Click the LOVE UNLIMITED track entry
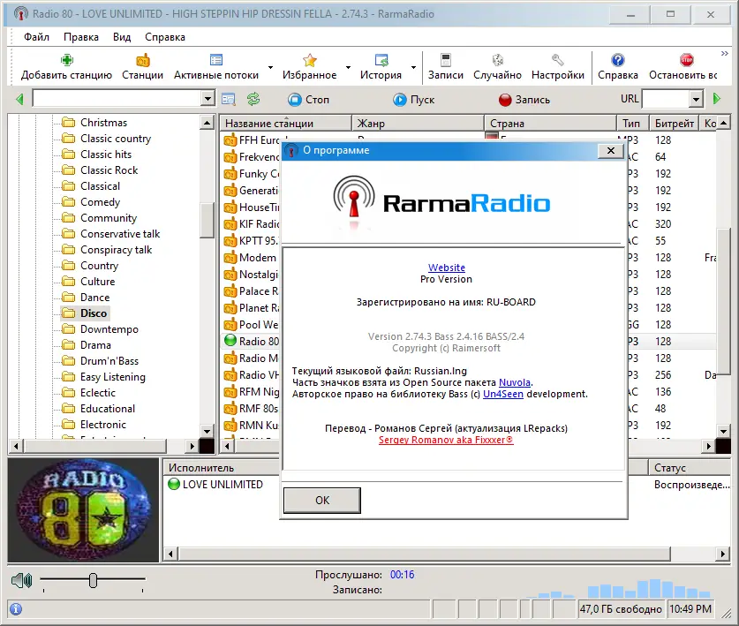Viewport: 739px width, 626px height. pos(215,484)
